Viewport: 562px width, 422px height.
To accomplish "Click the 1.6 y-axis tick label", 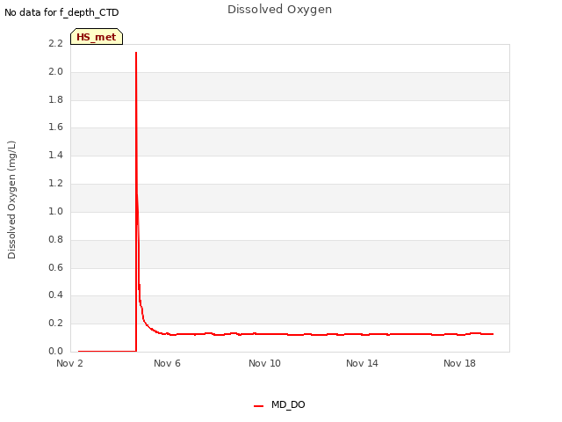I will tap(55, 127).
